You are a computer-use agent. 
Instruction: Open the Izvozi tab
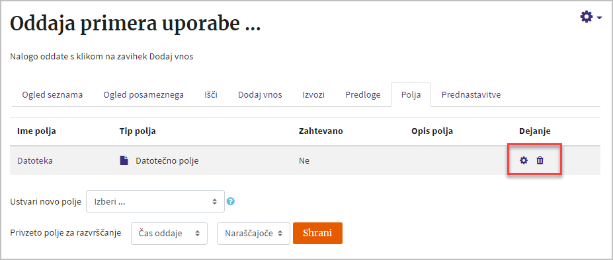[x=313, y=95]
